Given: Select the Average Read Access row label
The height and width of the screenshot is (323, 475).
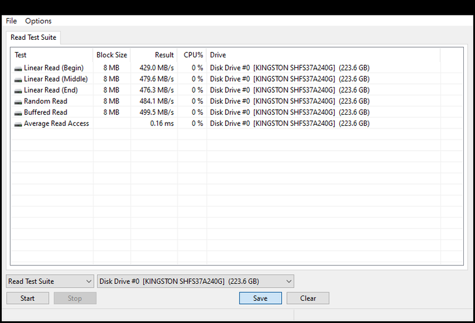Looking at the screenshot, I should point(56,123).
